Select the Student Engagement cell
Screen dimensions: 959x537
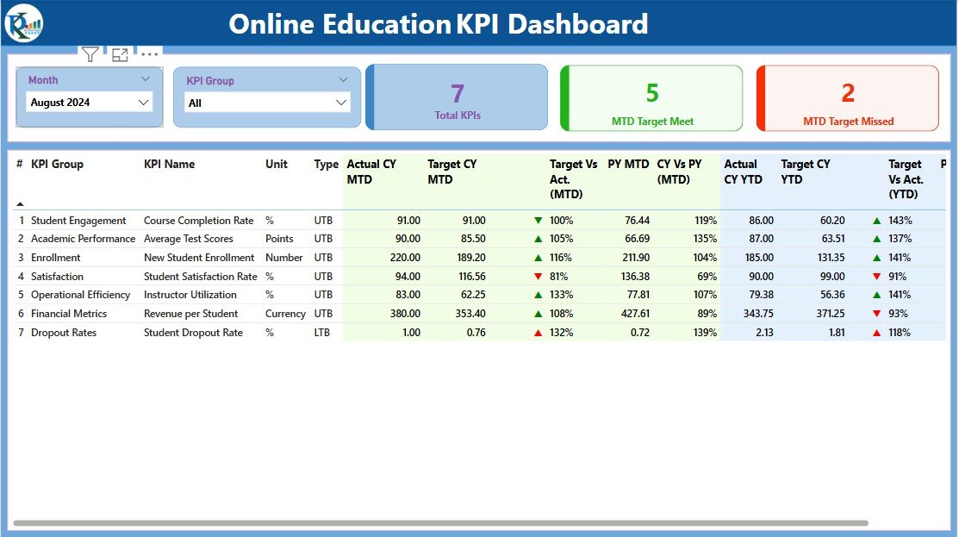point(78,220)
